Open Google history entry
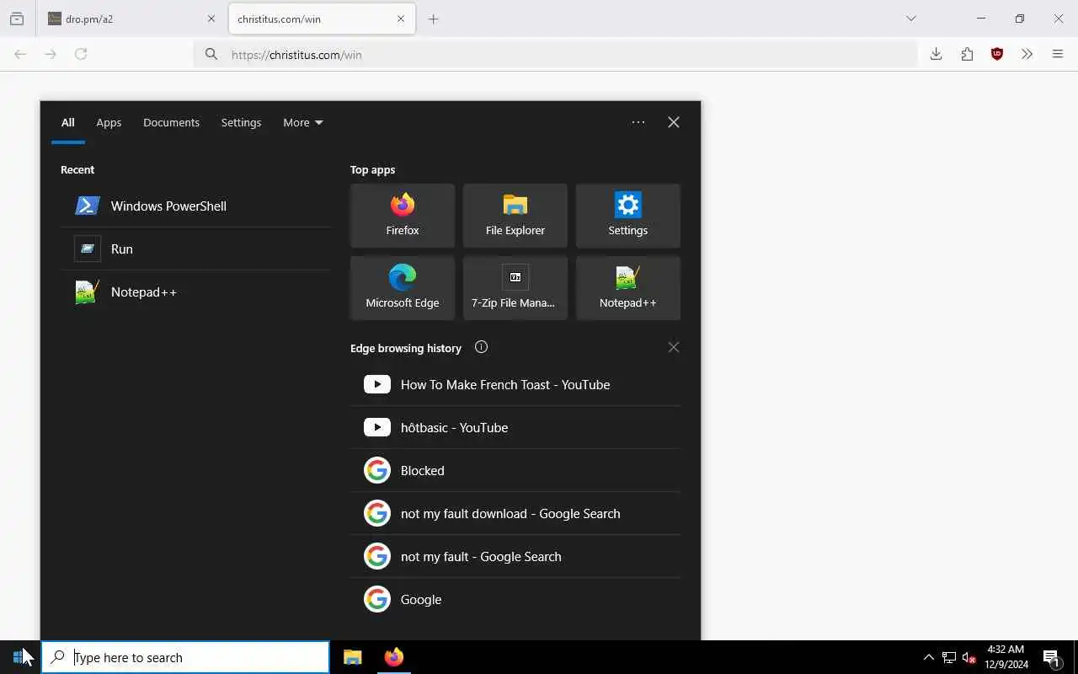Viewport: 1078px width, 674px height. pos(515,599)
